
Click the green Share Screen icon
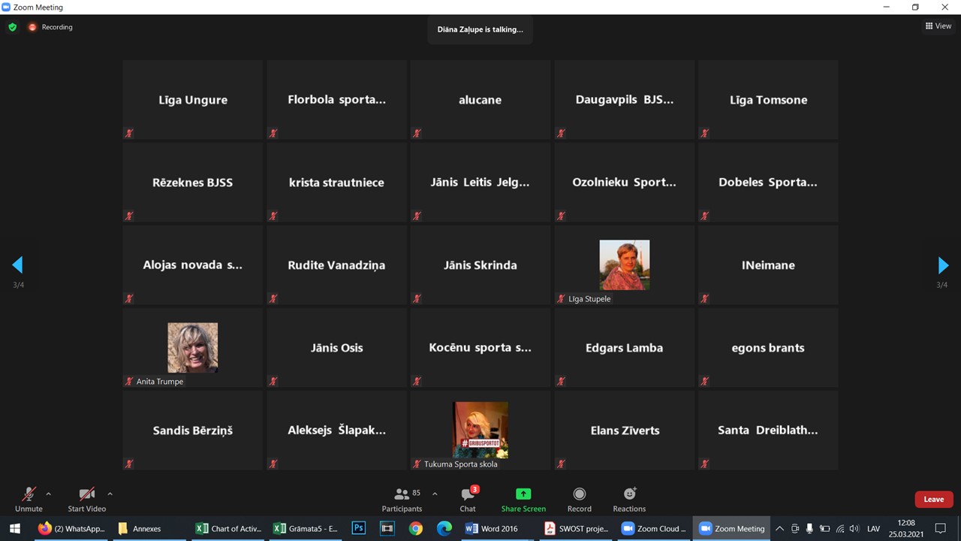[523, 494]
